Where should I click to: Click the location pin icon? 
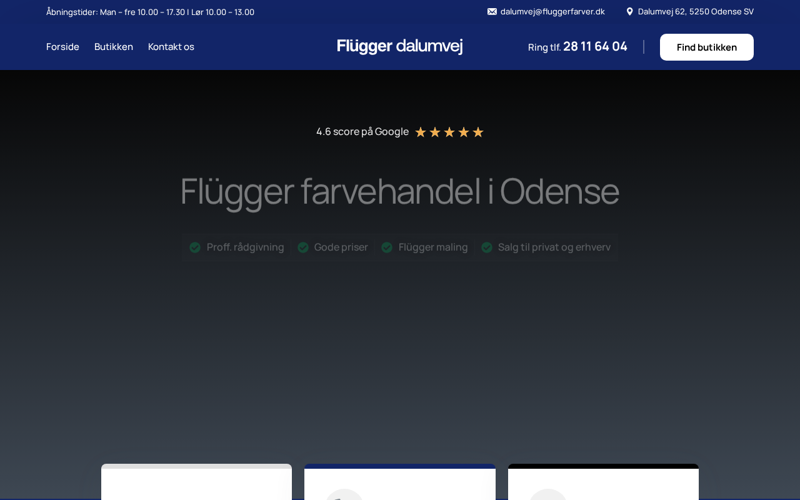[629, 11]
